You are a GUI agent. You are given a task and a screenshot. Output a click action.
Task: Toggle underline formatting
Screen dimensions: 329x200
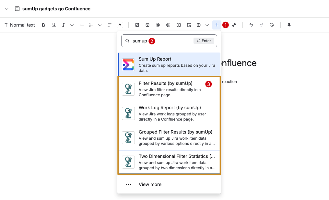(x=54, y=25)
